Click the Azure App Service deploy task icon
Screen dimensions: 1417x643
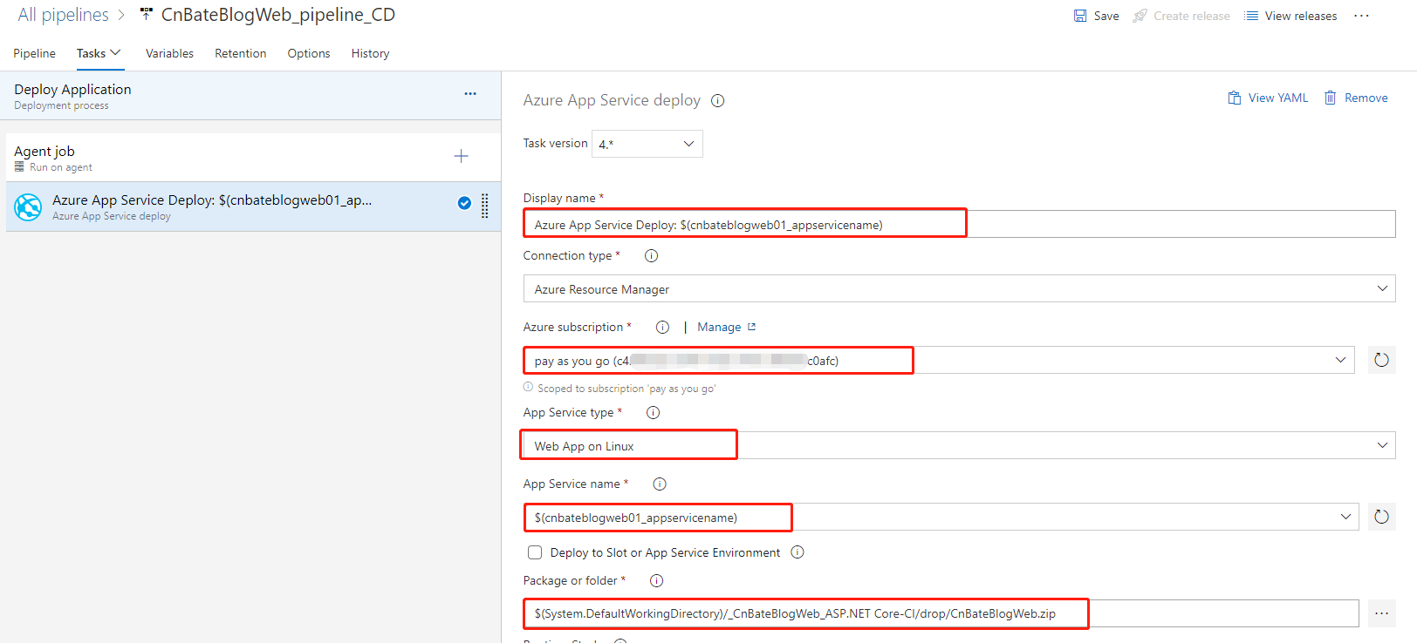28,206
